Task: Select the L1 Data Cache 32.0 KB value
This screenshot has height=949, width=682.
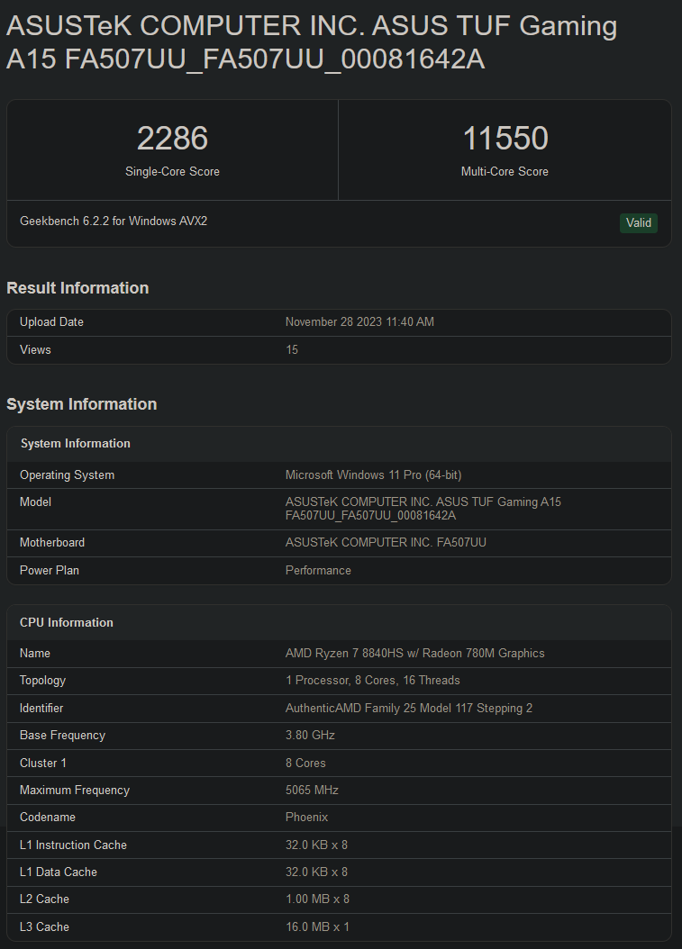Action: (317, 872)
